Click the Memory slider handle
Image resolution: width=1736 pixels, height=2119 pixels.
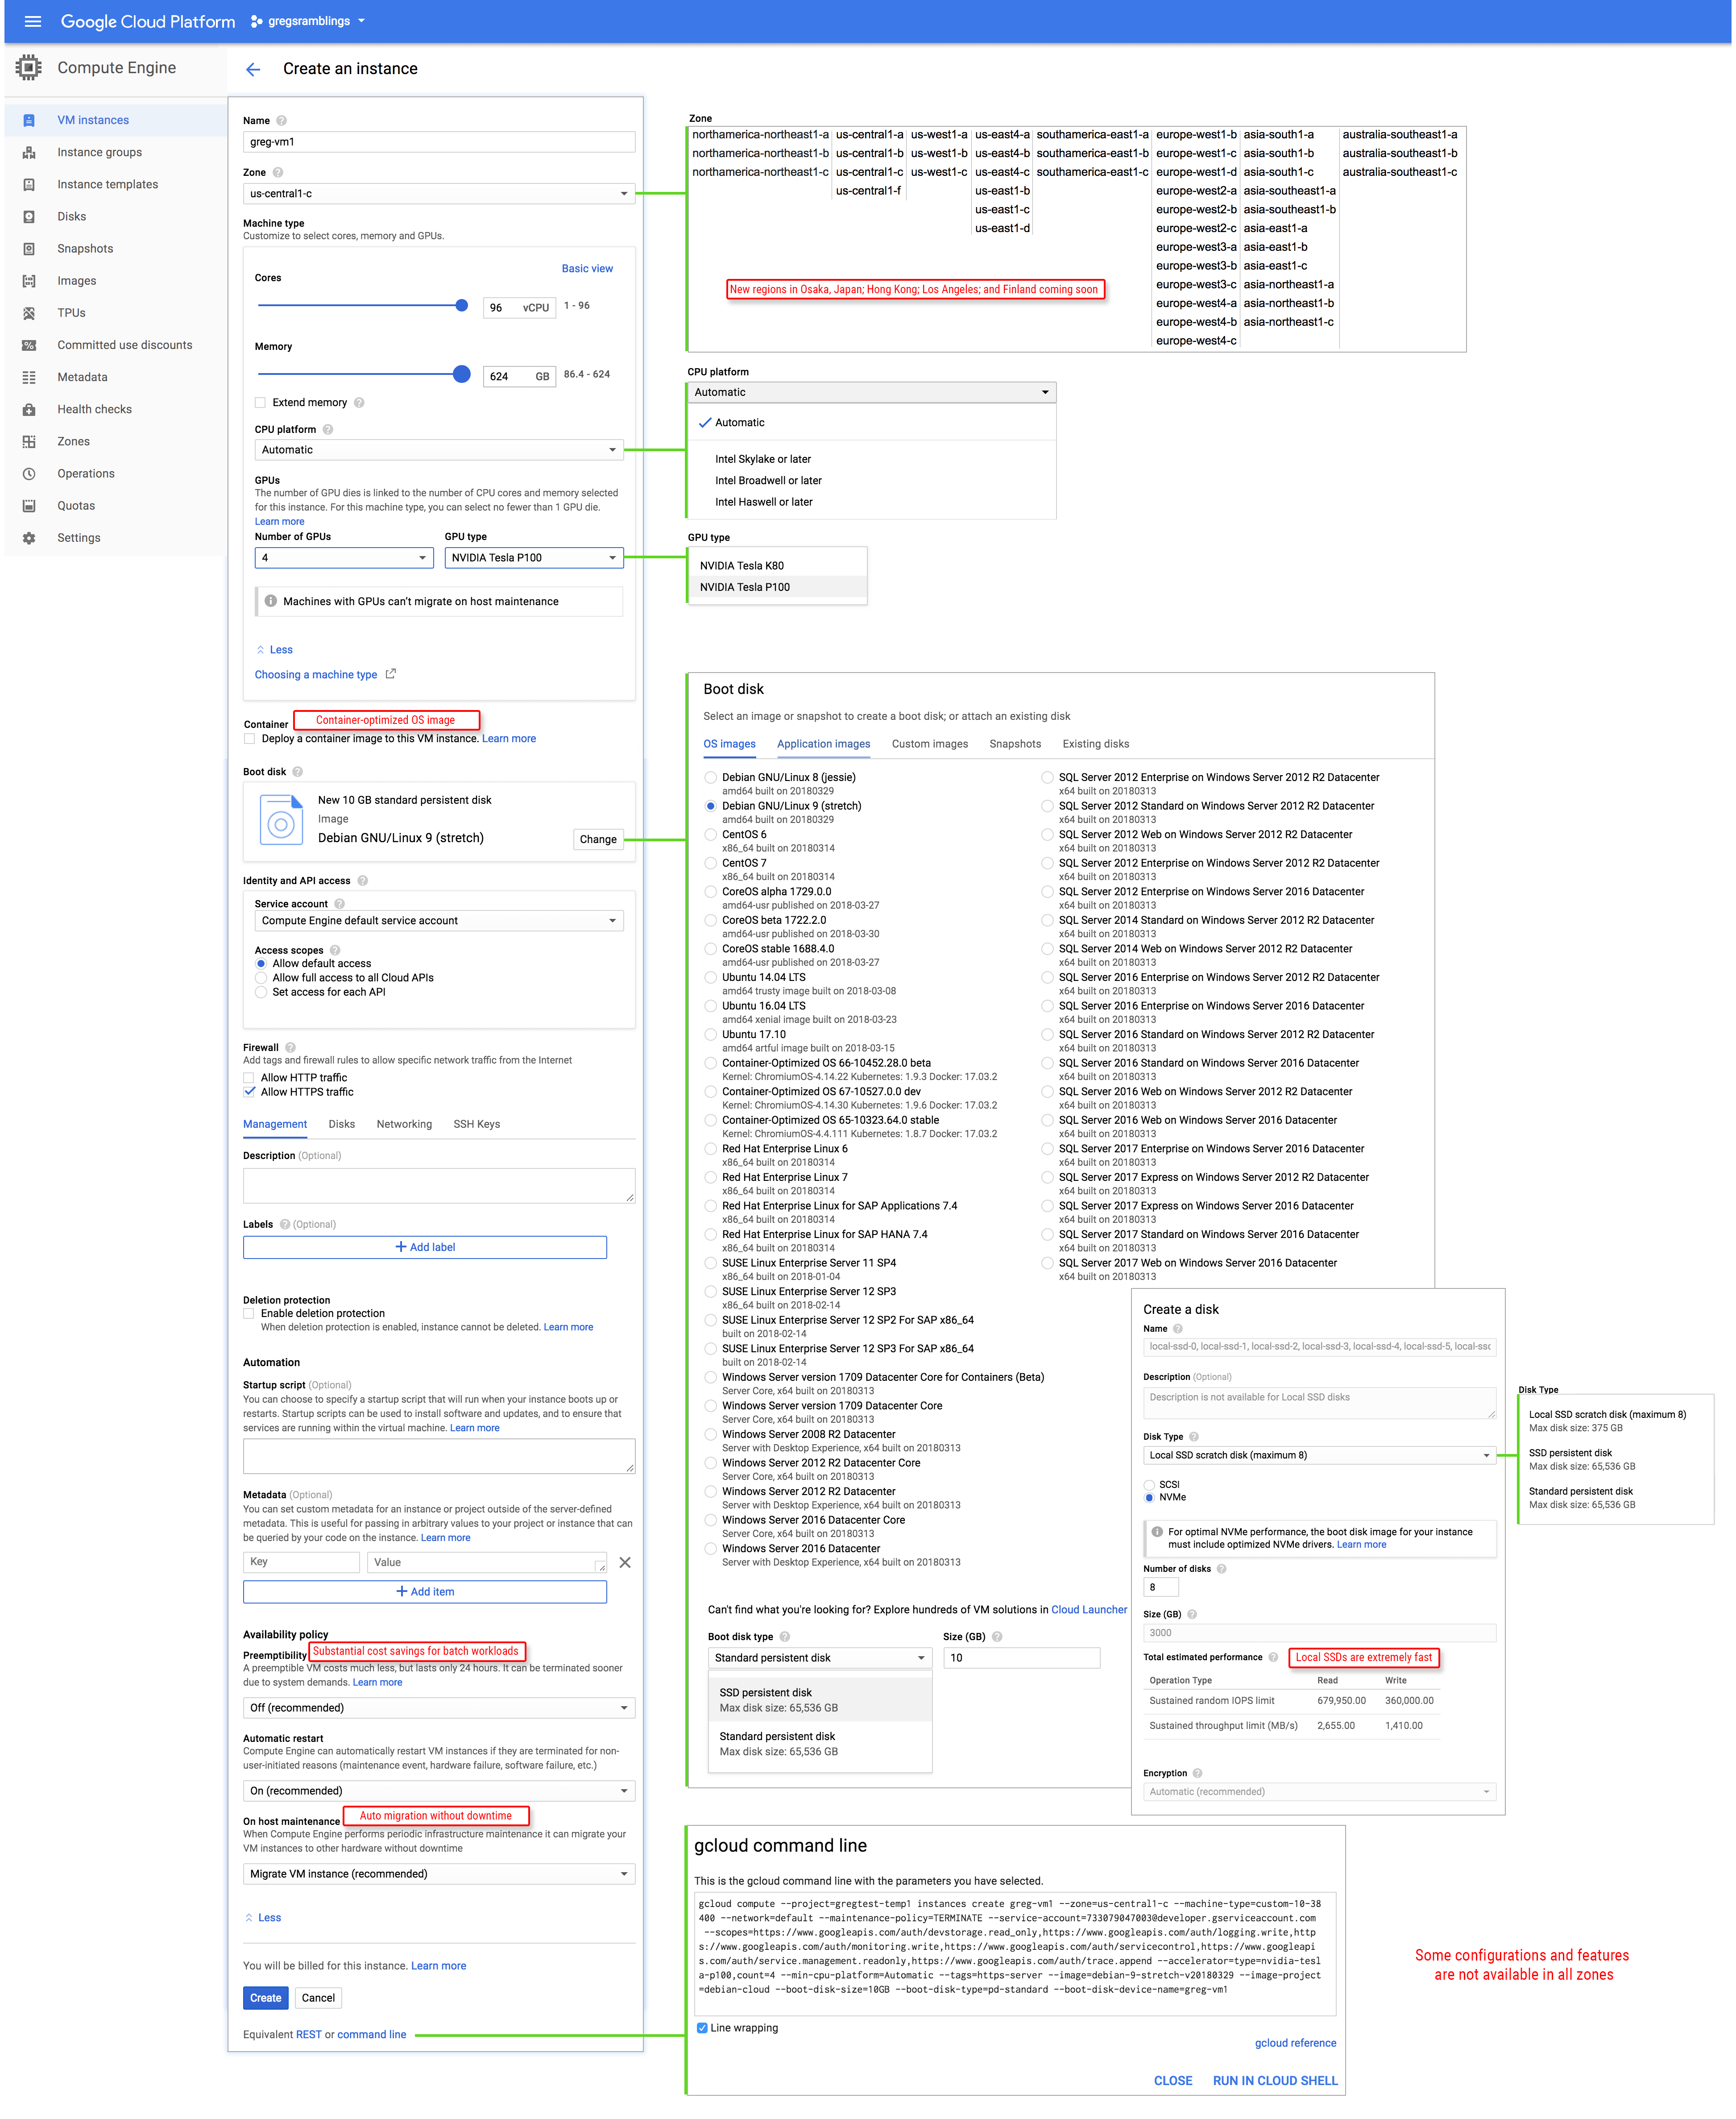click(462, 374)
